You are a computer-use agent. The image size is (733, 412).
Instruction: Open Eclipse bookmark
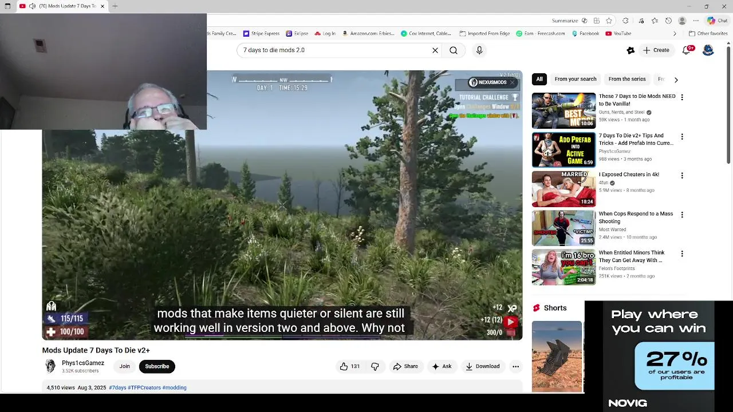[297, 34]
